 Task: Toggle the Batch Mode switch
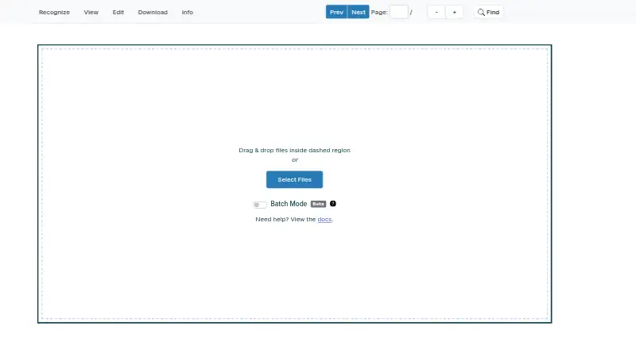pos(260,205)
